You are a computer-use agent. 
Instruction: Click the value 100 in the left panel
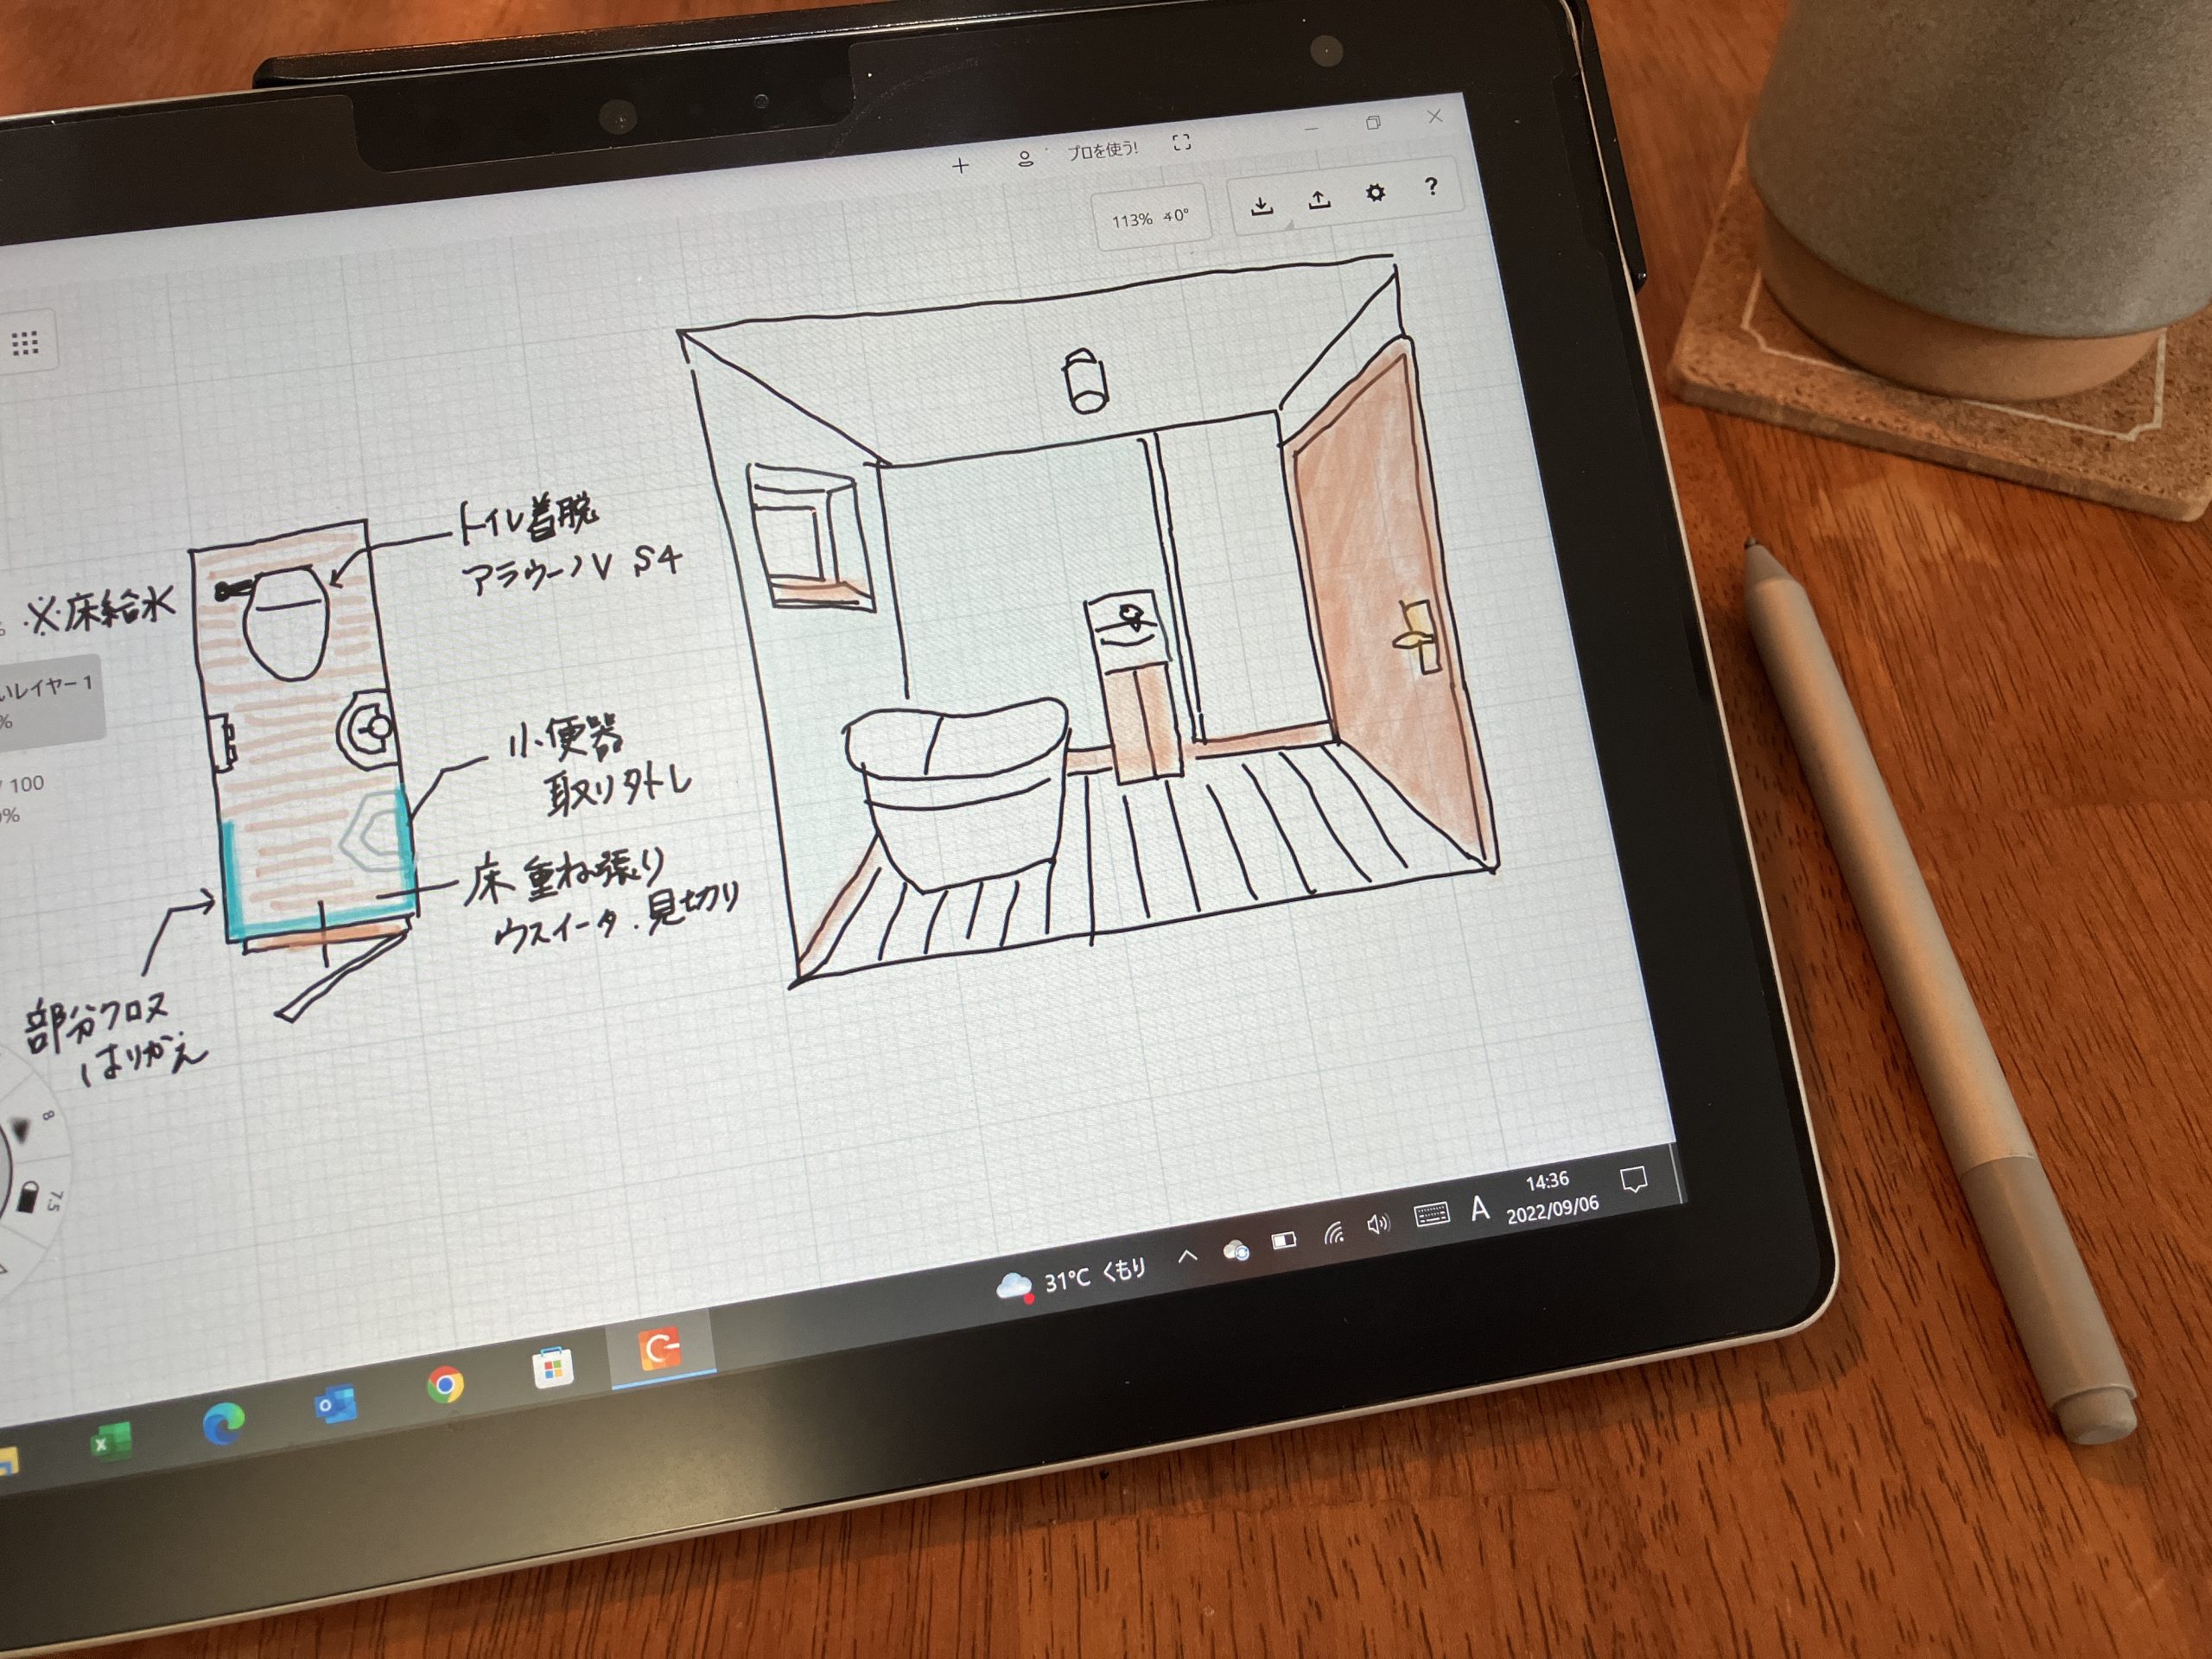pos(26,784)
